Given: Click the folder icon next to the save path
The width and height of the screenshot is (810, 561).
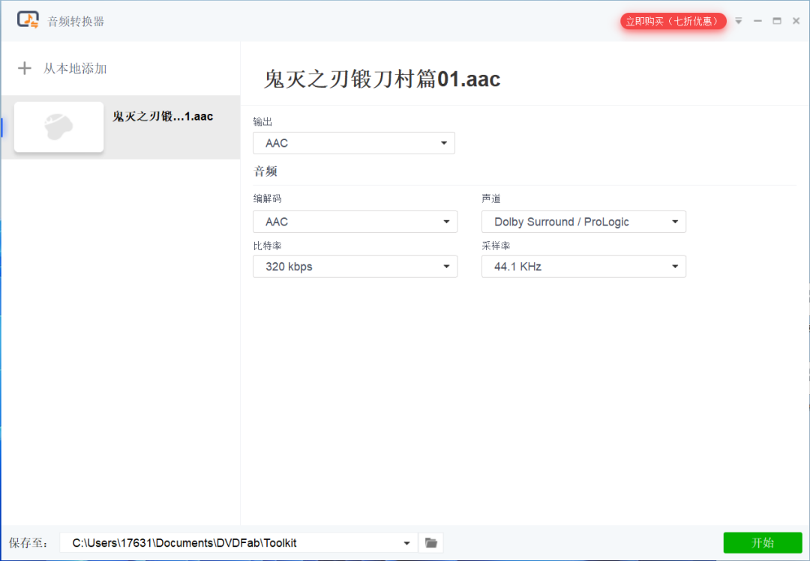Looking at the screenshot, I should point(430,542).
